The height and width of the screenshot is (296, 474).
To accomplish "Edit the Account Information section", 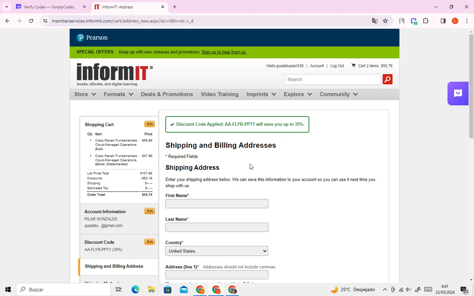I will (x=150, y=211).
